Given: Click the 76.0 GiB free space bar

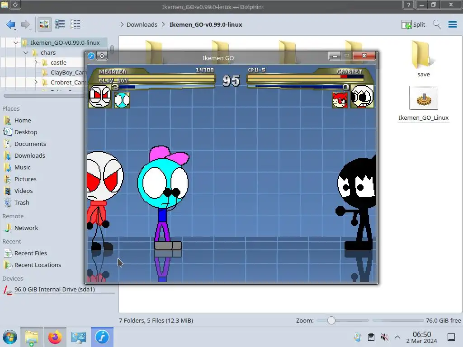Looking at the screenshot, I should pos(398,320).
